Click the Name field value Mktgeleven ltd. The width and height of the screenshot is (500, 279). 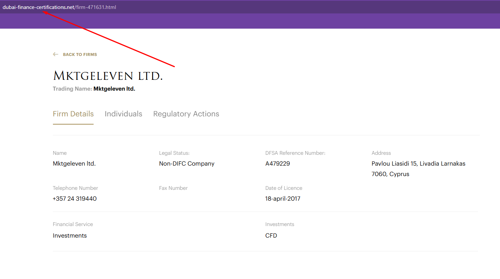click(74, 163)
